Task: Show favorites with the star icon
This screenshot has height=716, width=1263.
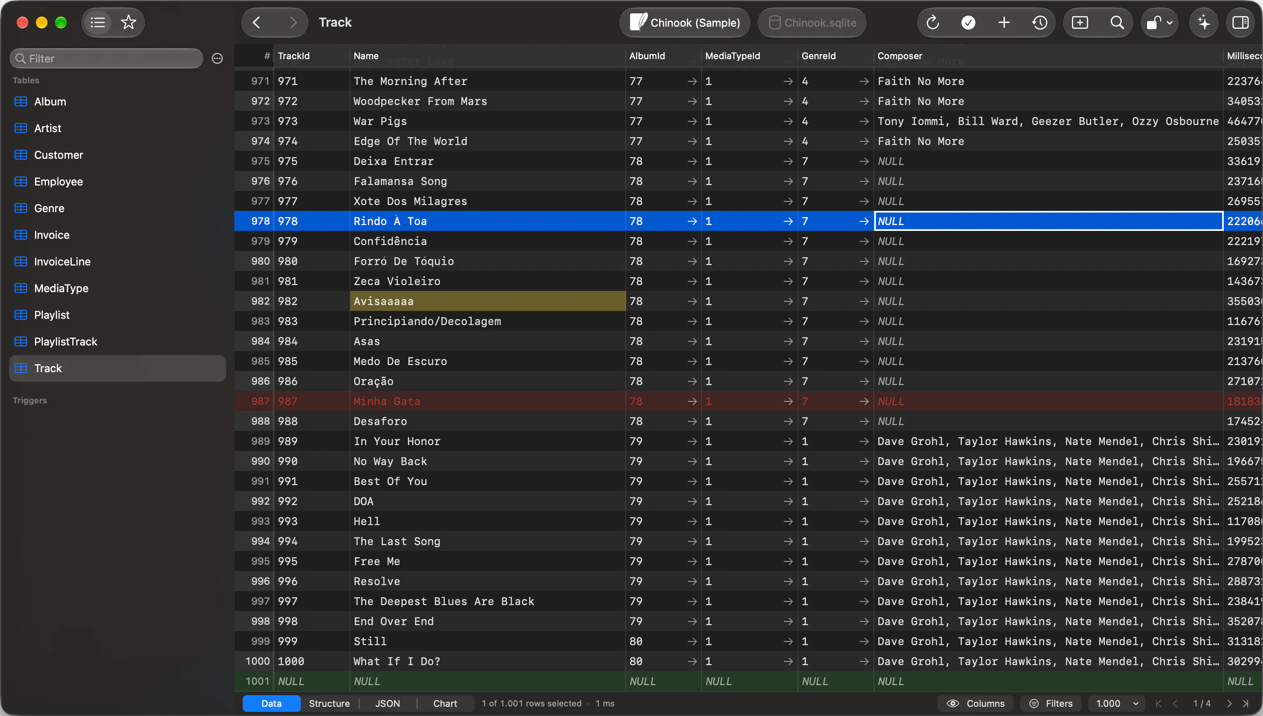Action: (128, 23)
